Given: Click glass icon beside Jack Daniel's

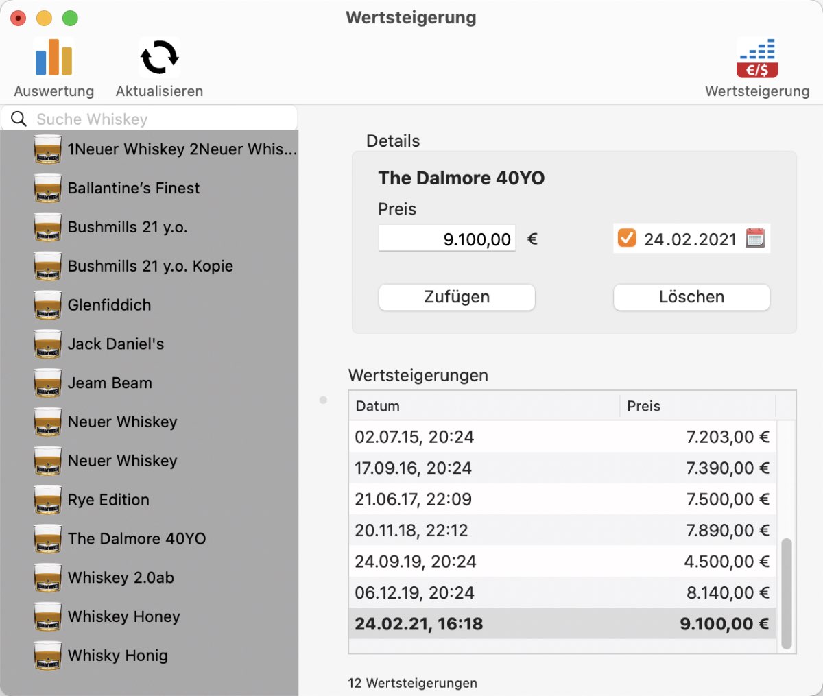Looking at the screenshot, I should click(48, 344).
